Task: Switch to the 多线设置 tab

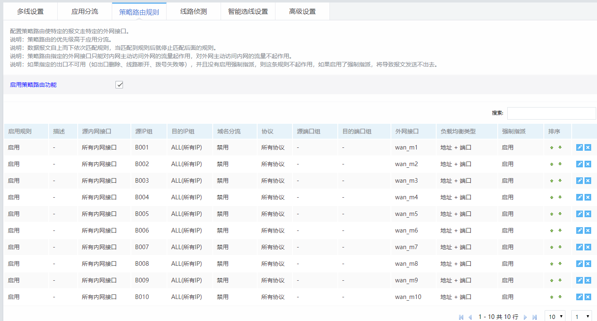Action: click(x=30, y=12)
